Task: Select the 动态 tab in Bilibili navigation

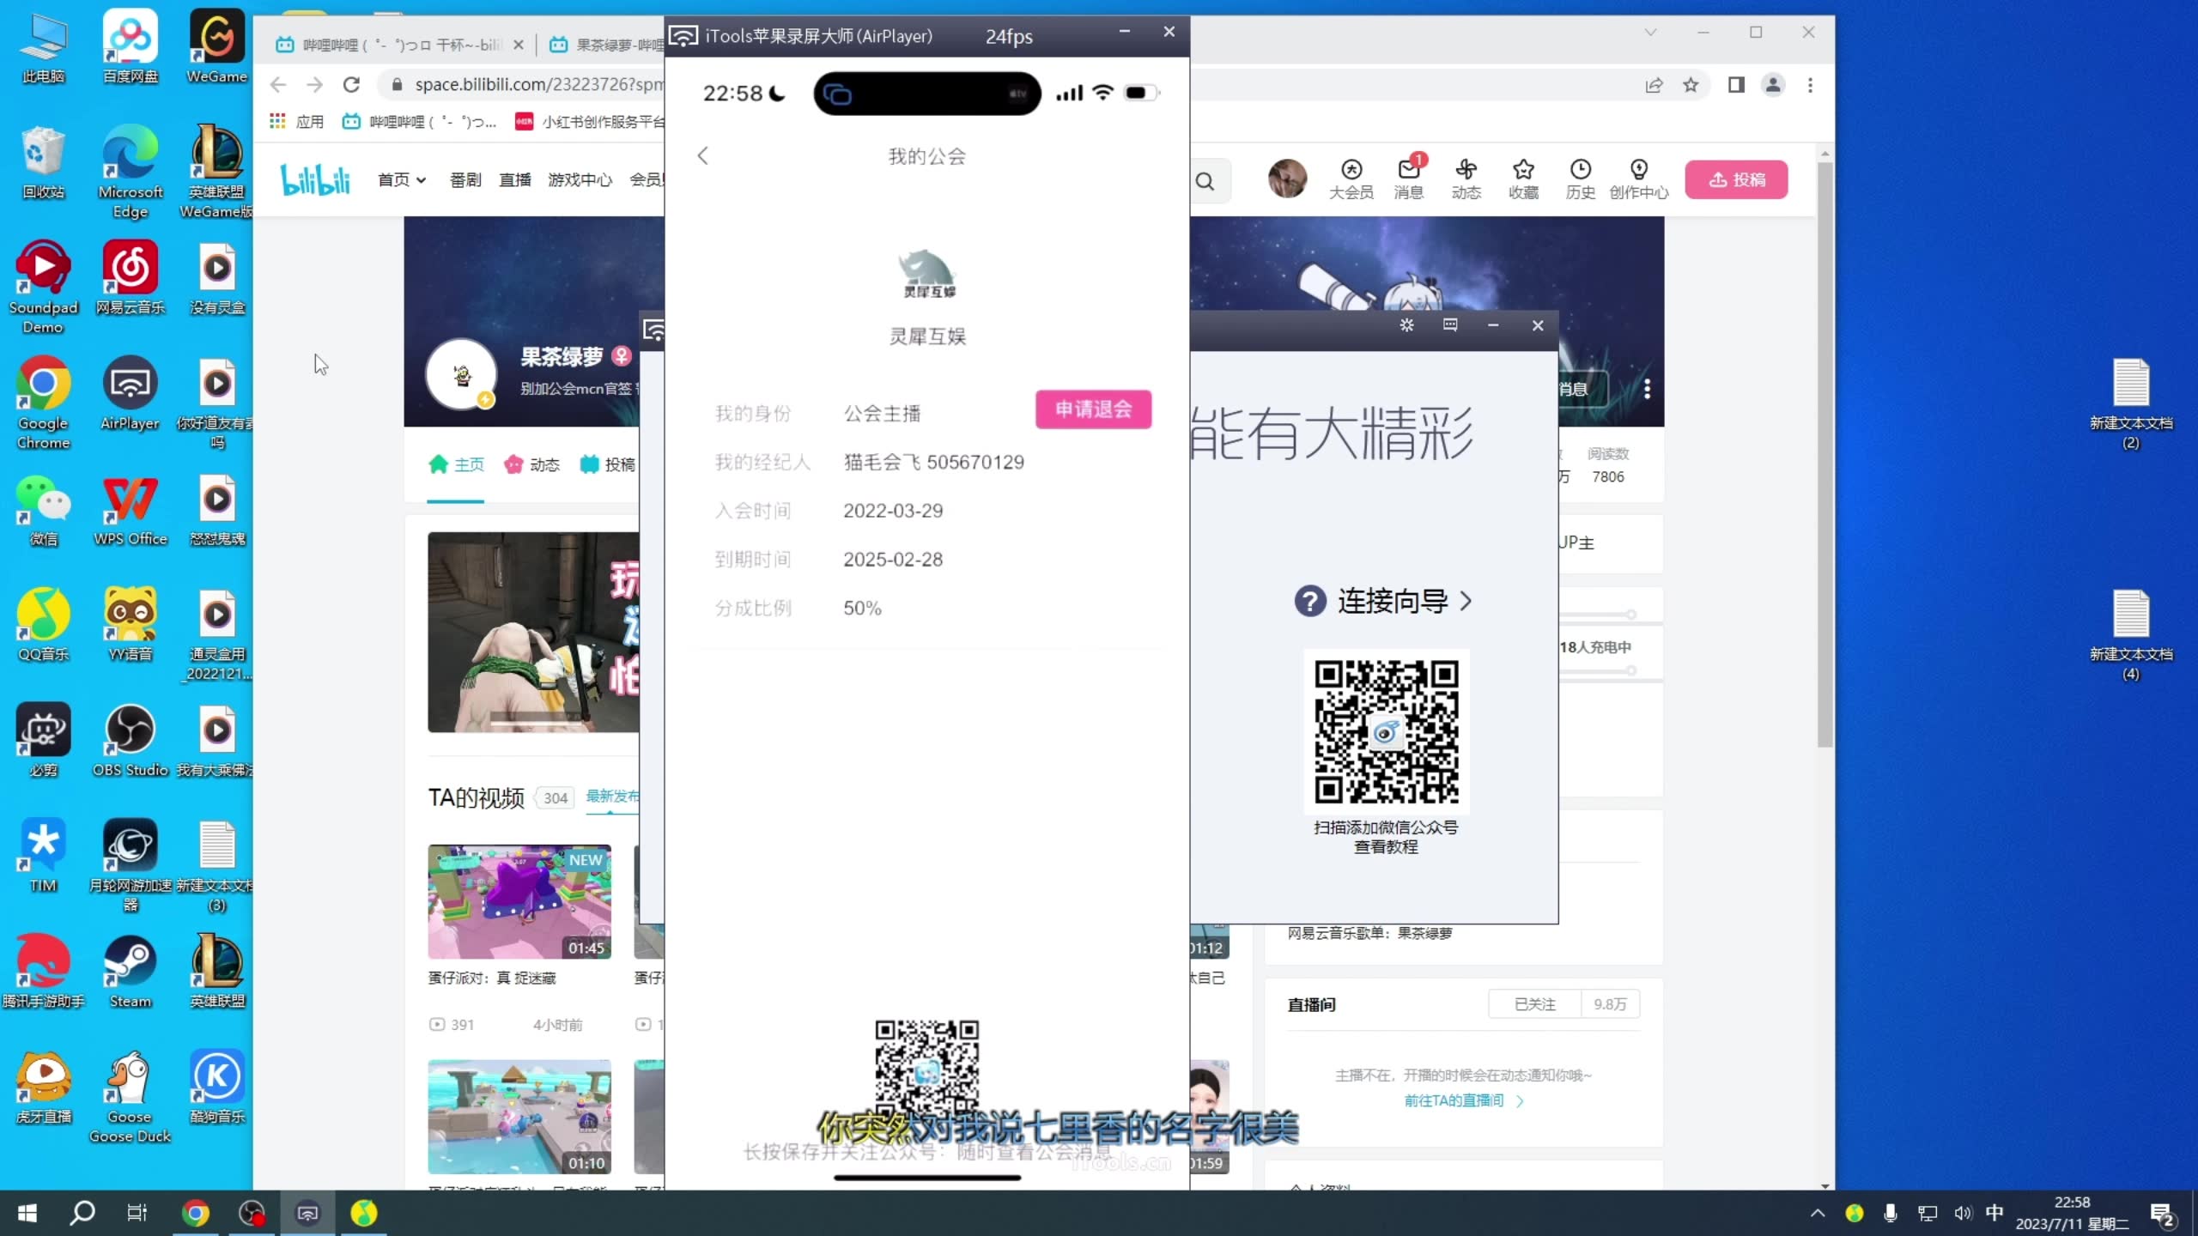Action: coord(545,463)
